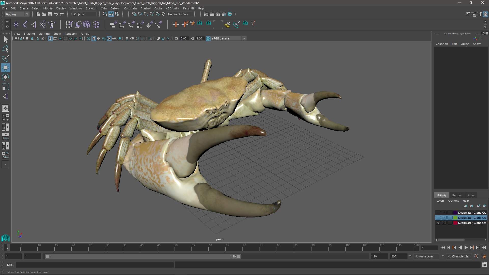Open the Skeleton menu
Screen dimensions: 489x275
(x=91, y=8)
